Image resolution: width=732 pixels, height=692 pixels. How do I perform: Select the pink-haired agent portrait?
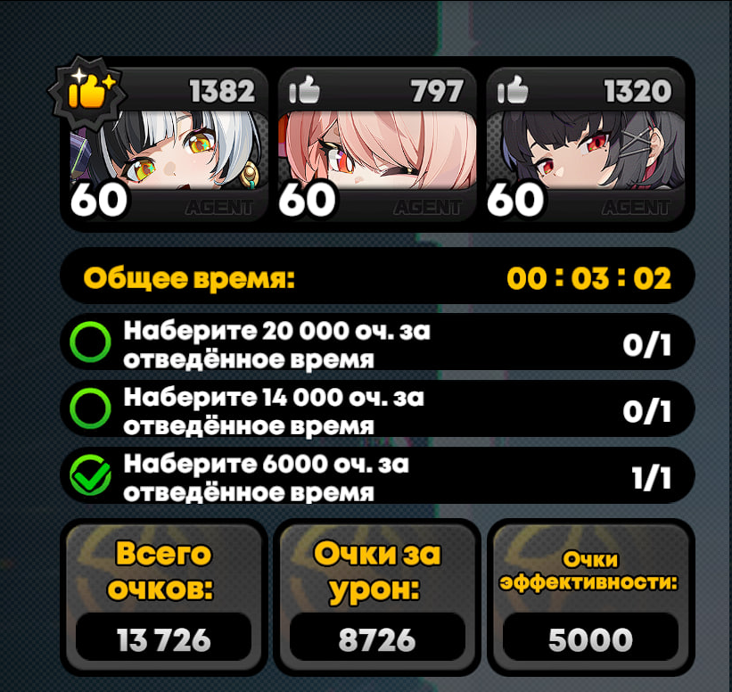pos(377,151)
